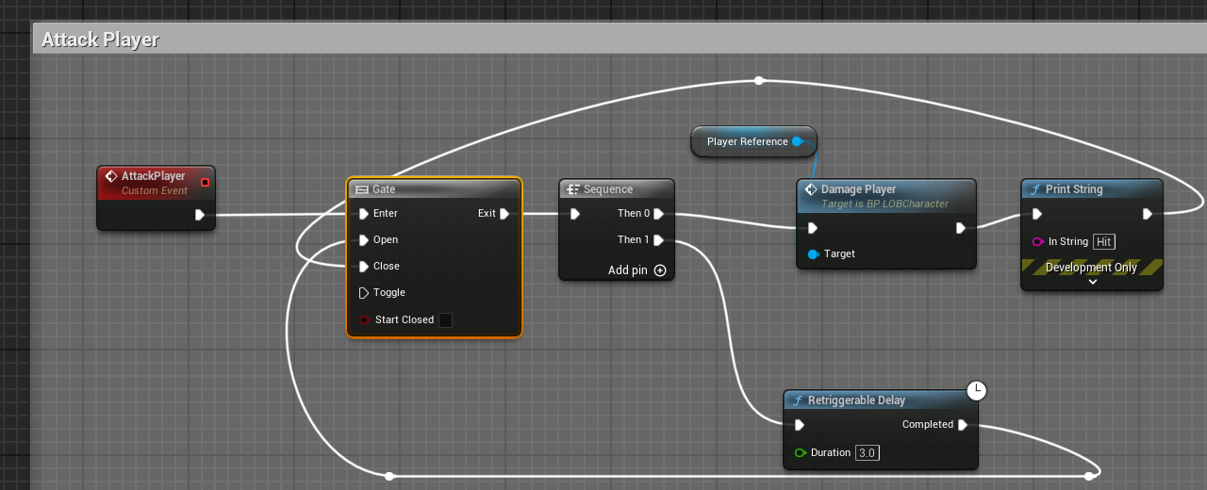The width and height of the screenshot is (1207, 490).
Task: Click the reroute node at top wire
Action: [759, 81]
